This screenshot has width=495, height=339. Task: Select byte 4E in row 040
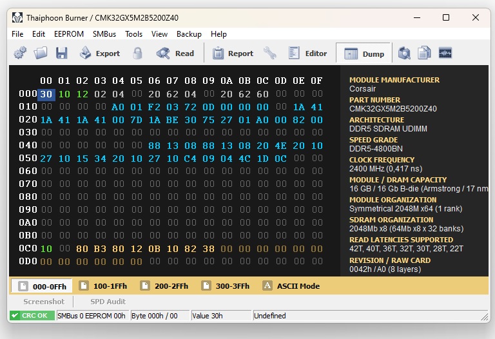pos(280,146)
